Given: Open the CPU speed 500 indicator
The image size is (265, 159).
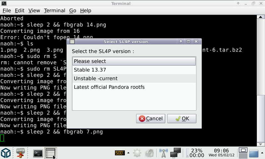Looking at the screenshot, I should [119, 153].
